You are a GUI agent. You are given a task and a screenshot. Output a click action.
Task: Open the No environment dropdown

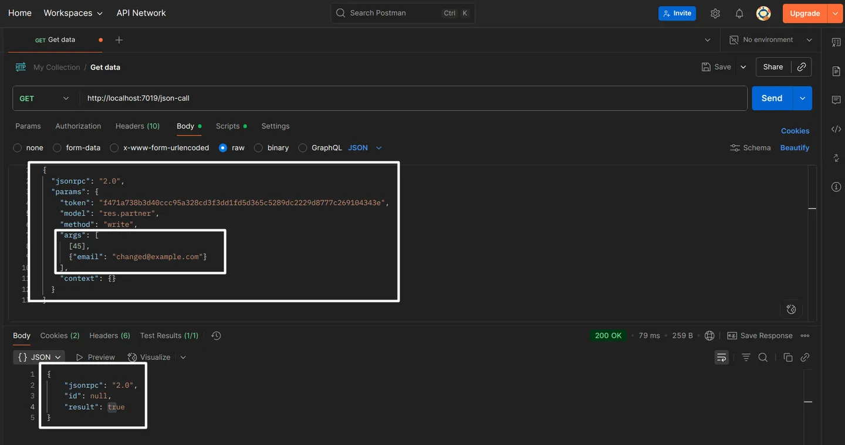click(x=770, y=40)
